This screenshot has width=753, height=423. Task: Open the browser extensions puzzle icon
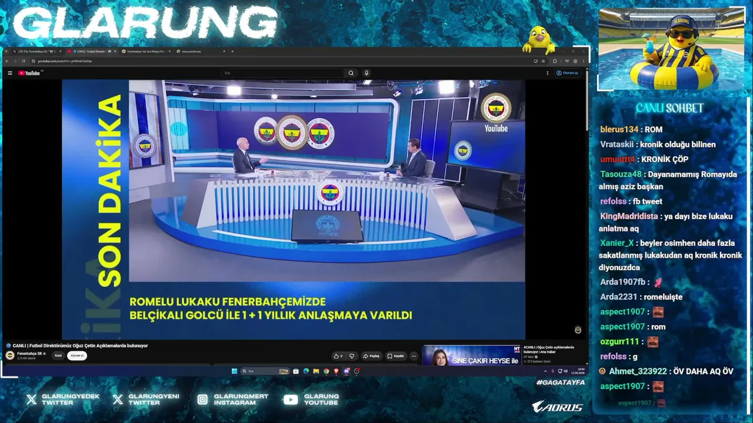coord(555,61)
